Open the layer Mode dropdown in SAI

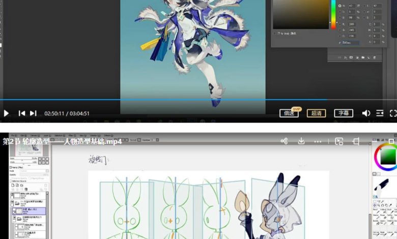pos(34,171)
